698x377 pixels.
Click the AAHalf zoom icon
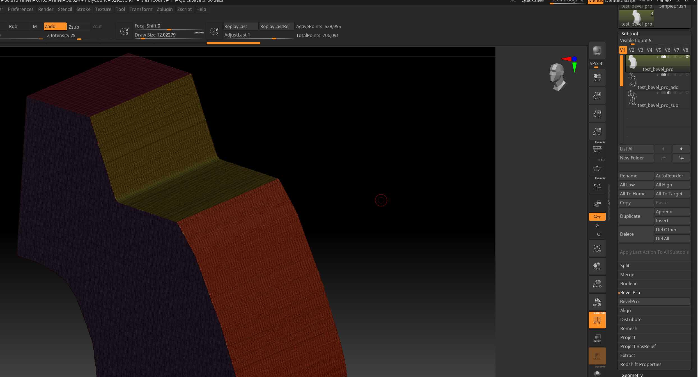click(x=597, y=131)
